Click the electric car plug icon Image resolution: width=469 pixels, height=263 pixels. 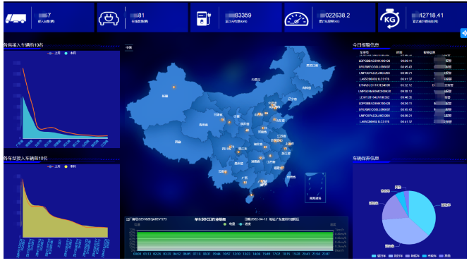(x=109, y=18)
